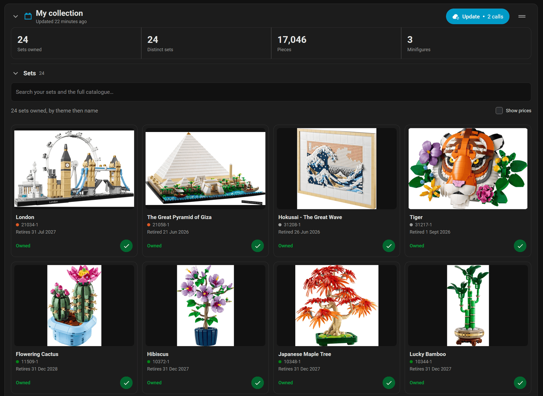Click the London set title

pyautogui.click(x=25, y=217)
